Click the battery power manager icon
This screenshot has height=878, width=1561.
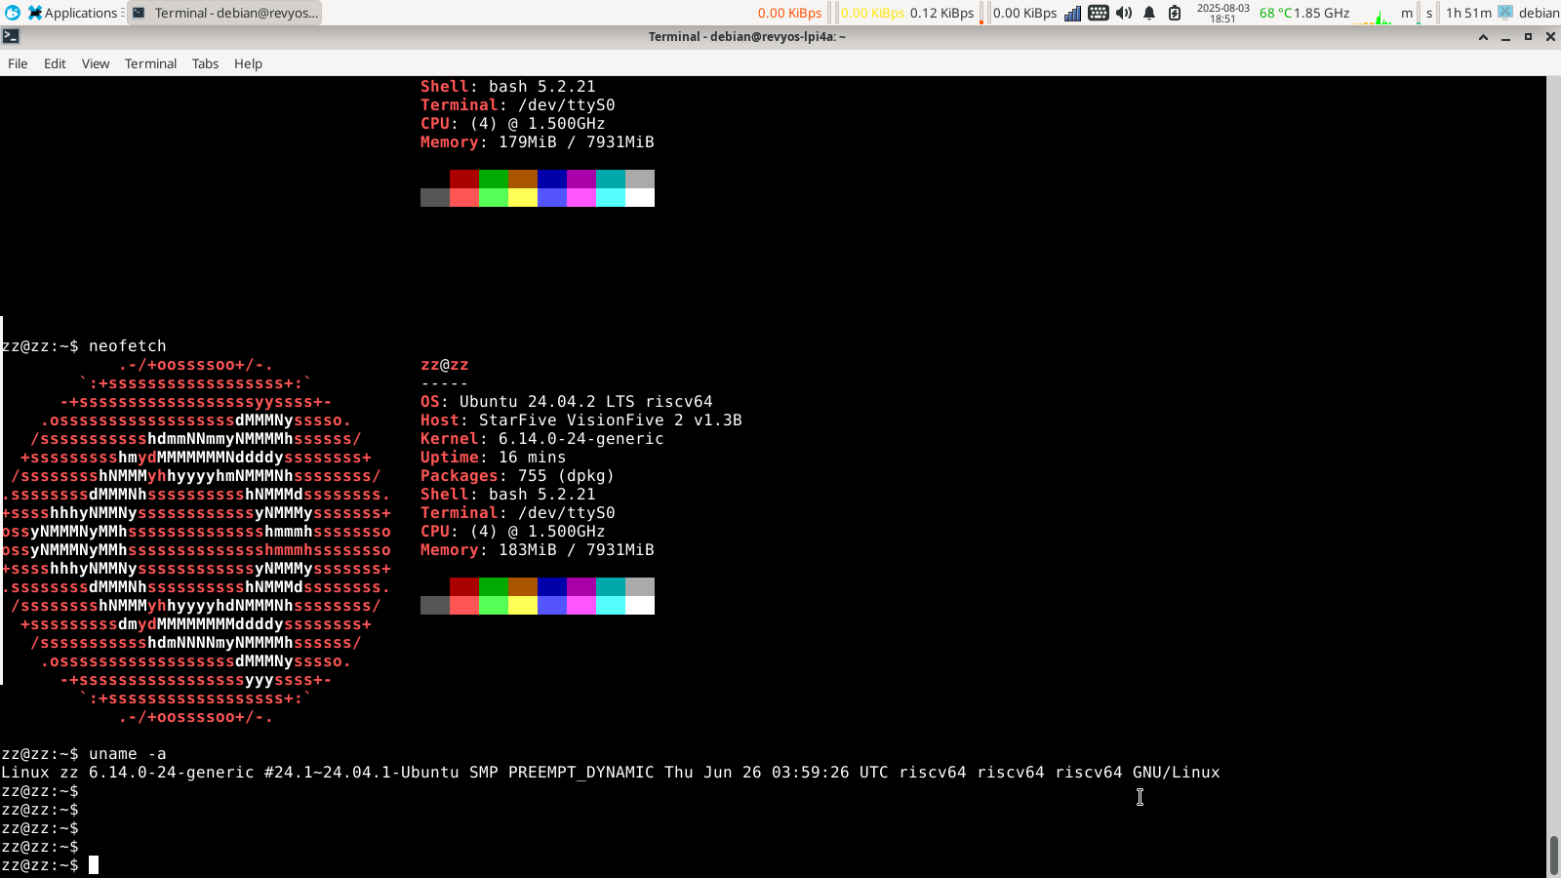pyautogui.click(x=1175, y=13)
